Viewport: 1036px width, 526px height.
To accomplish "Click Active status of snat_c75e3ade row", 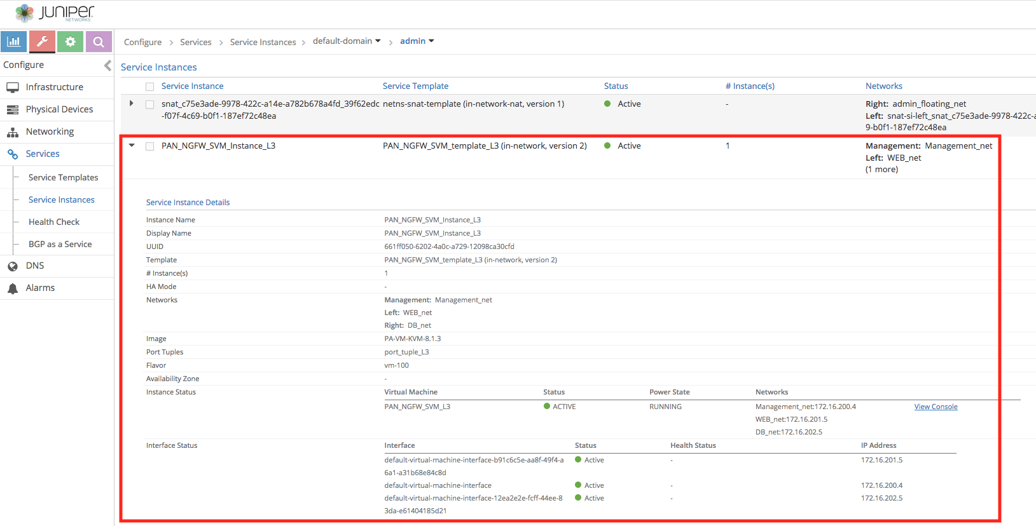I will pos(623,104).
